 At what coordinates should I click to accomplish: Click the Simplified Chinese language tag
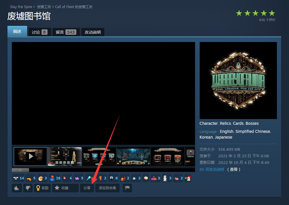253,131
